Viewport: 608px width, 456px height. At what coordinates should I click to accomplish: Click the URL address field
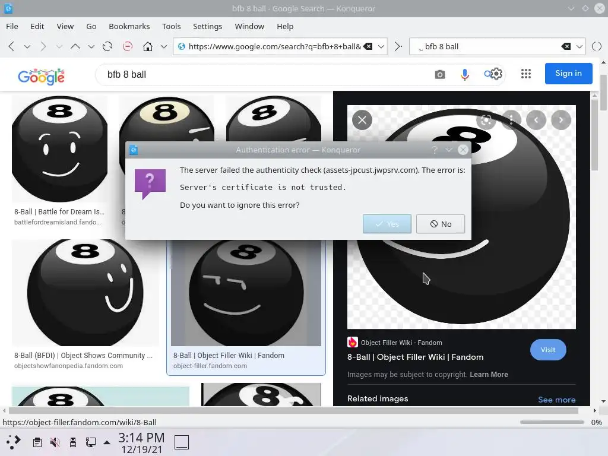pyautogui.click(x=274, y=46)
